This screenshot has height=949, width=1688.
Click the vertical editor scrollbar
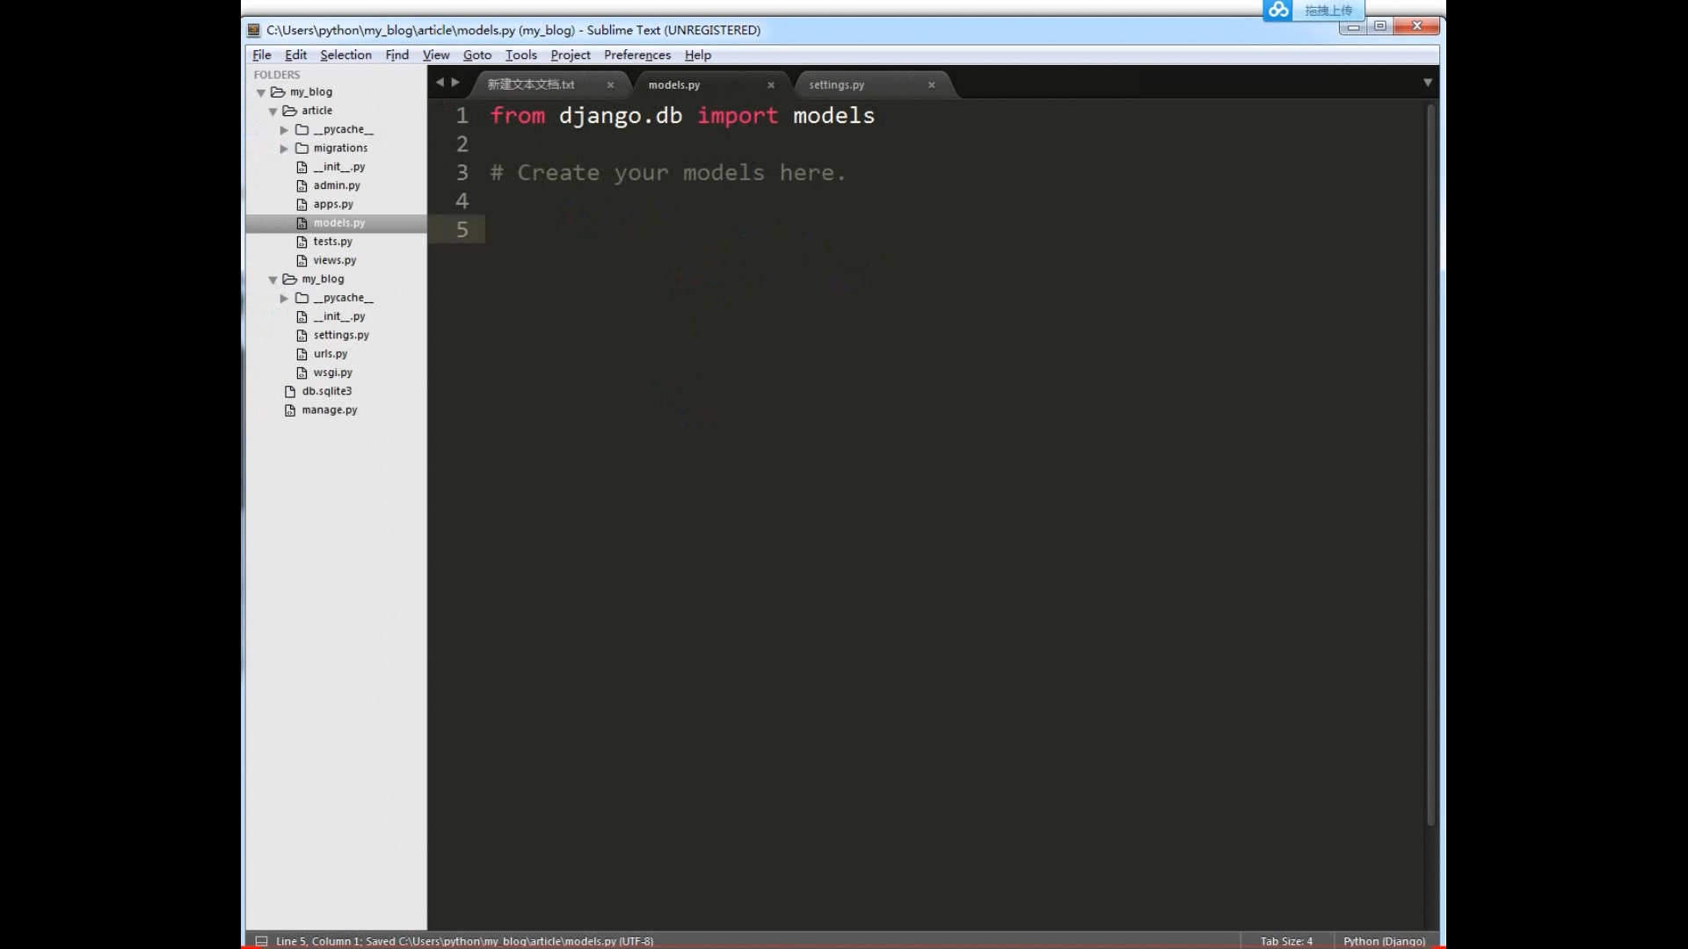click(x=1430, y=464)
